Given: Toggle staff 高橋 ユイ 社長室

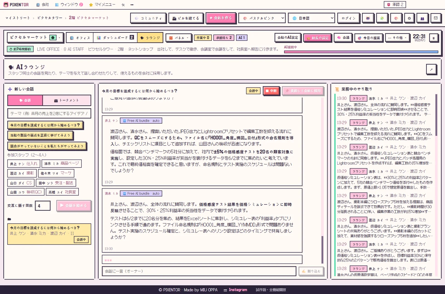Looking at the screenshot, I should [x=62, y=192].
